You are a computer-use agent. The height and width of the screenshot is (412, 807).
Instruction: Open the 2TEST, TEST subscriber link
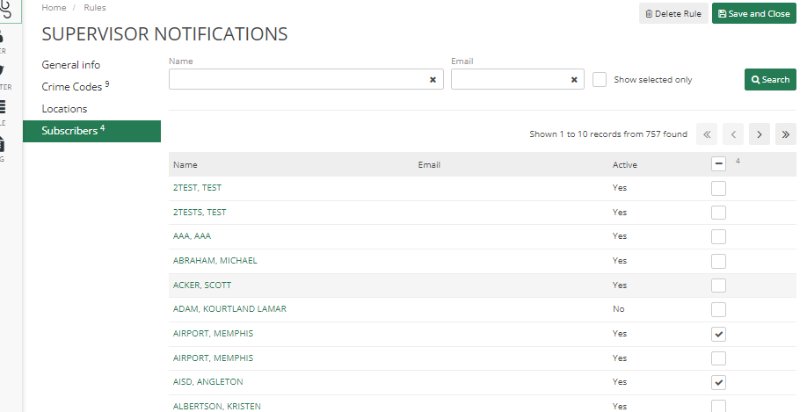click(197, 188)
